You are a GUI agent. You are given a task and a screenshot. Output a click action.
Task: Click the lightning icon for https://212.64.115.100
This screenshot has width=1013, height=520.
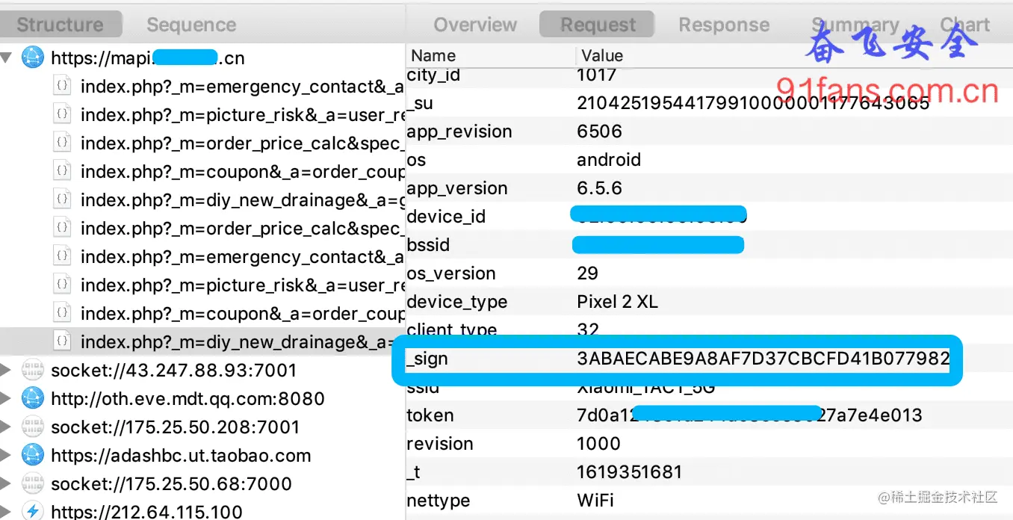coord(32,511)
